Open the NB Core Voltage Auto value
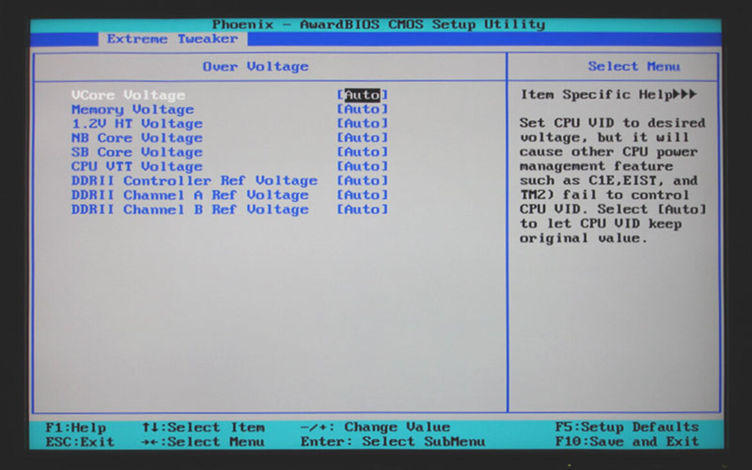 click(362, 138)
